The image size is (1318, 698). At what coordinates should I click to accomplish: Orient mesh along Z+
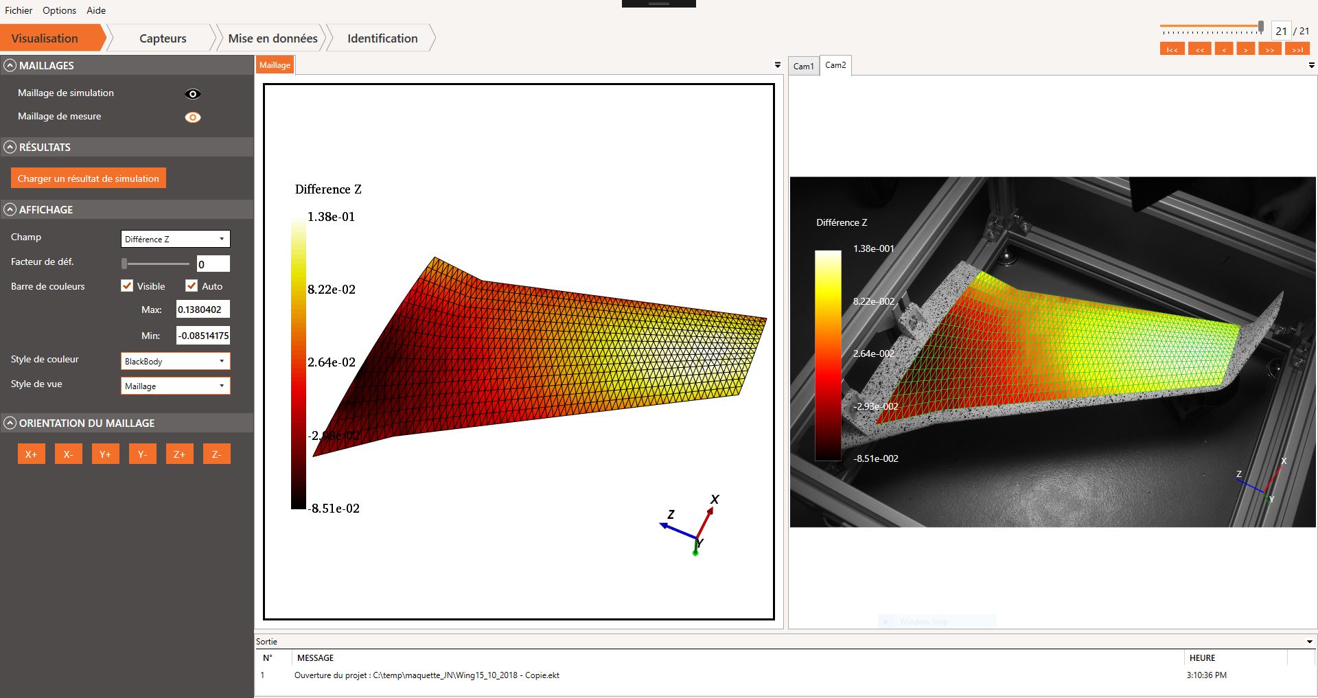179,454
